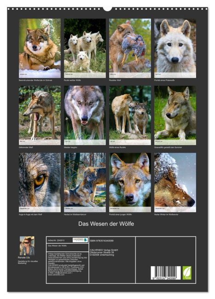215x299 pixels.
Task: Select the two pack wolves image
Action: [x=130, y=115]
